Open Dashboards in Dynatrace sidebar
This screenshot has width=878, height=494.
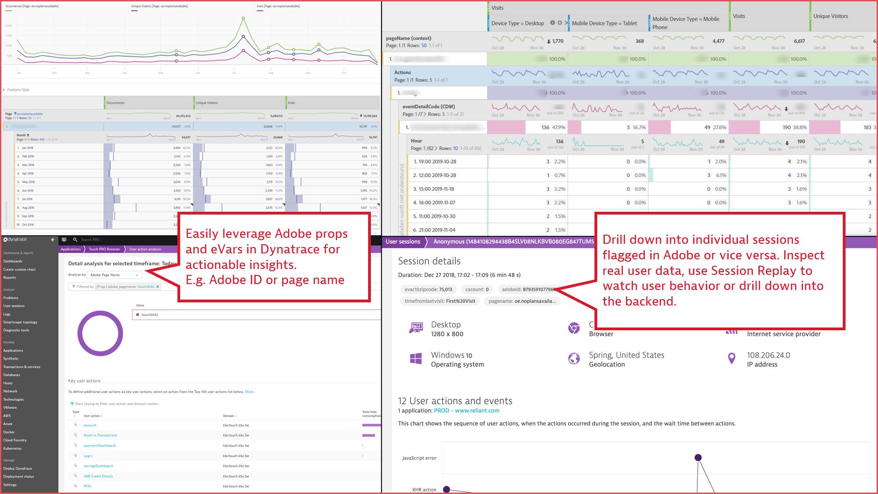(x=13, y=261)
